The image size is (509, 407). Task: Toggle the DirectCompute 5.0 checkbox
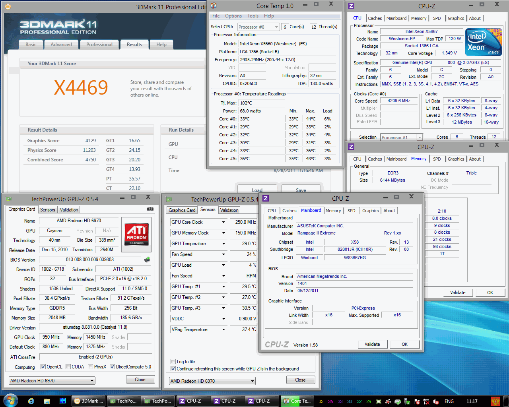pos(113,367)
